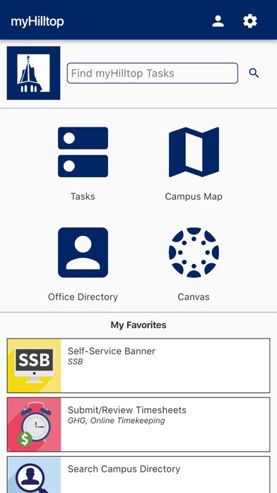Select the Office Directory text label
This screenshot has width=277, height=493.
point(83,297)
